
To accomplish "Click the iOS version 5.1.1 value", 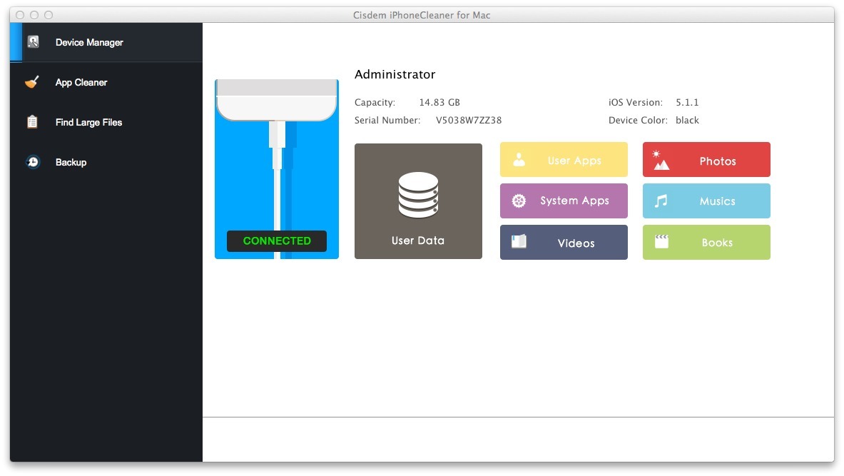I will pyautogui.click(x=687, y=103).
